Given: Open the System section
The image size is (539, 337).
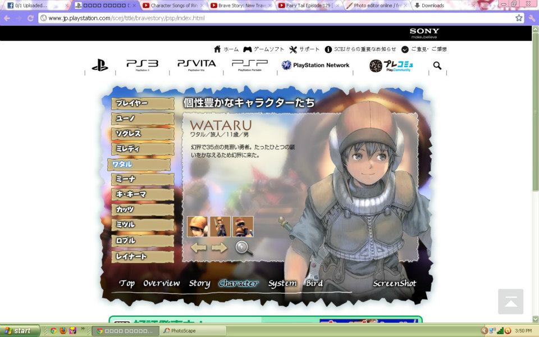Looking at the screenshot, I should pos(282,283).
